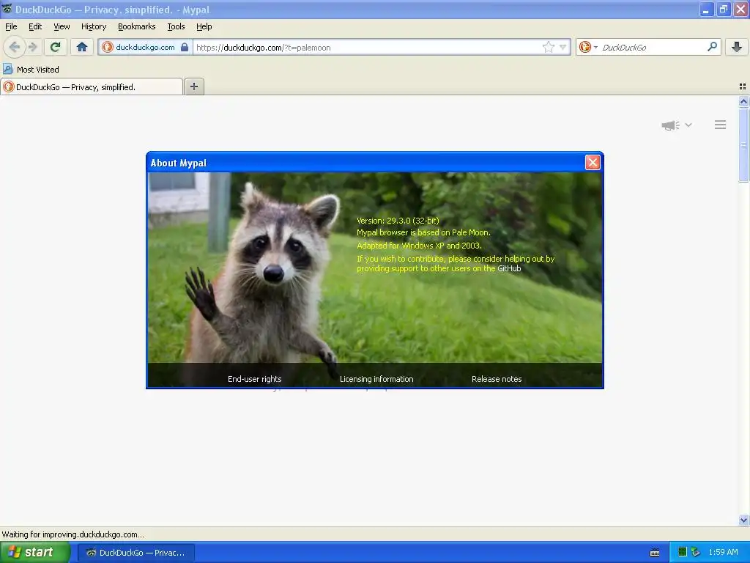Click the 1:59 AM clock
Viewport: 750px width, 563px height.
(x=723, y=552)
